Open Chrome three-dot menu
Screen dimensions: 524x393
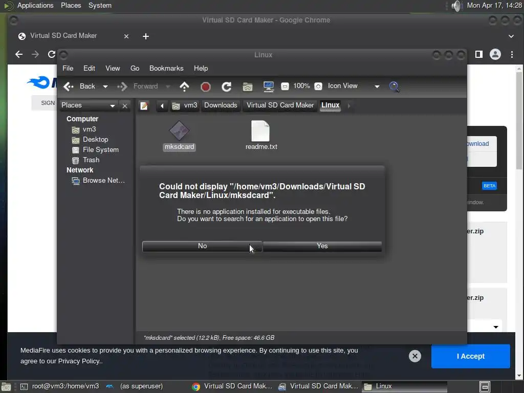(x=512, y=54)
